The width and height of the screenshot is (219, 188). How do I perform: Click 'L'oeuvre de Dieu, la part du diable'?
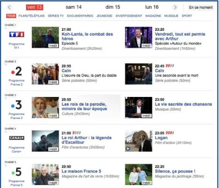coord(89,75)
